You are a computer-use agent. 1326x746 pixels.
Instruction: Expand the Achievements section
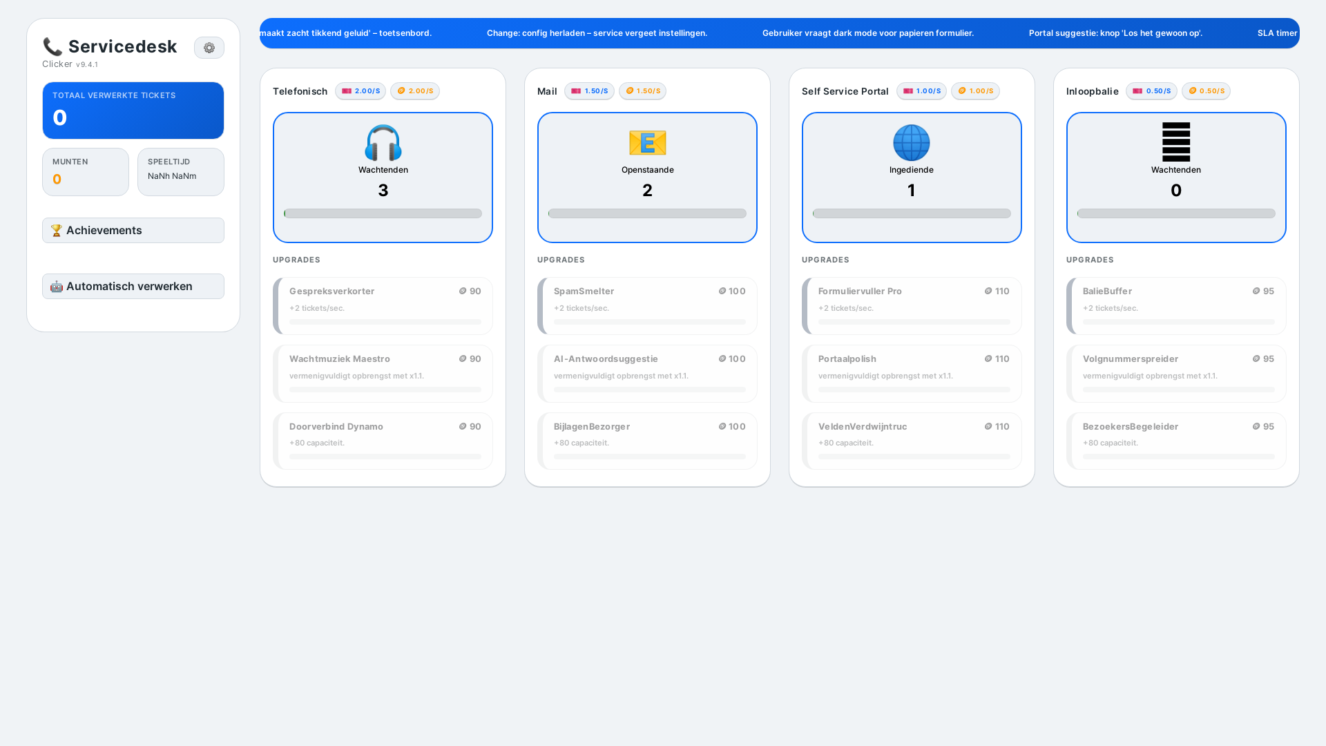tap(133, 231)
